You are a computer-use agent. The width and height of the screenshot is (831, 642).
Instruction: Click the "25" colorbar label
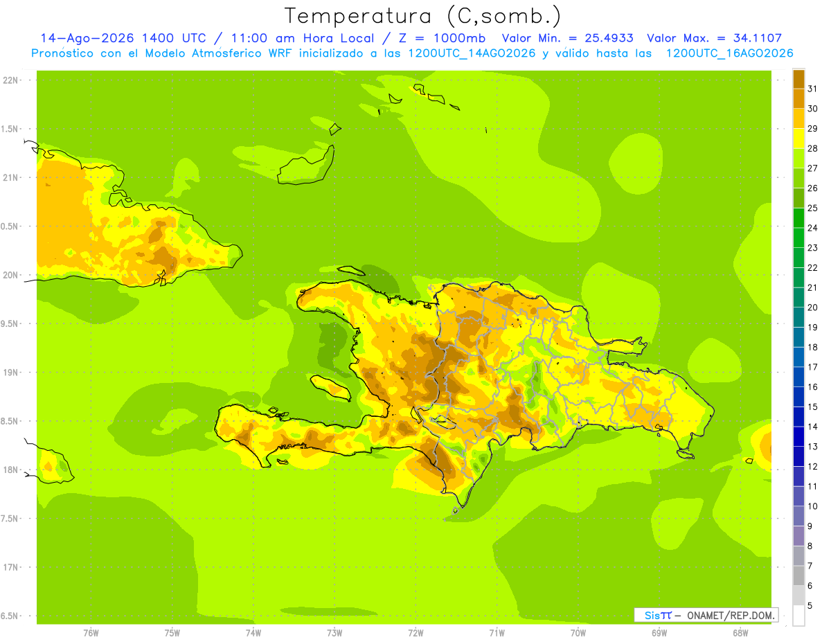point(813,208)
